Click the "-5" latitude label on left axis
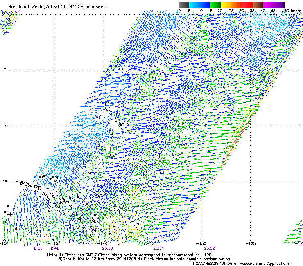 click(x=3, y=69)
